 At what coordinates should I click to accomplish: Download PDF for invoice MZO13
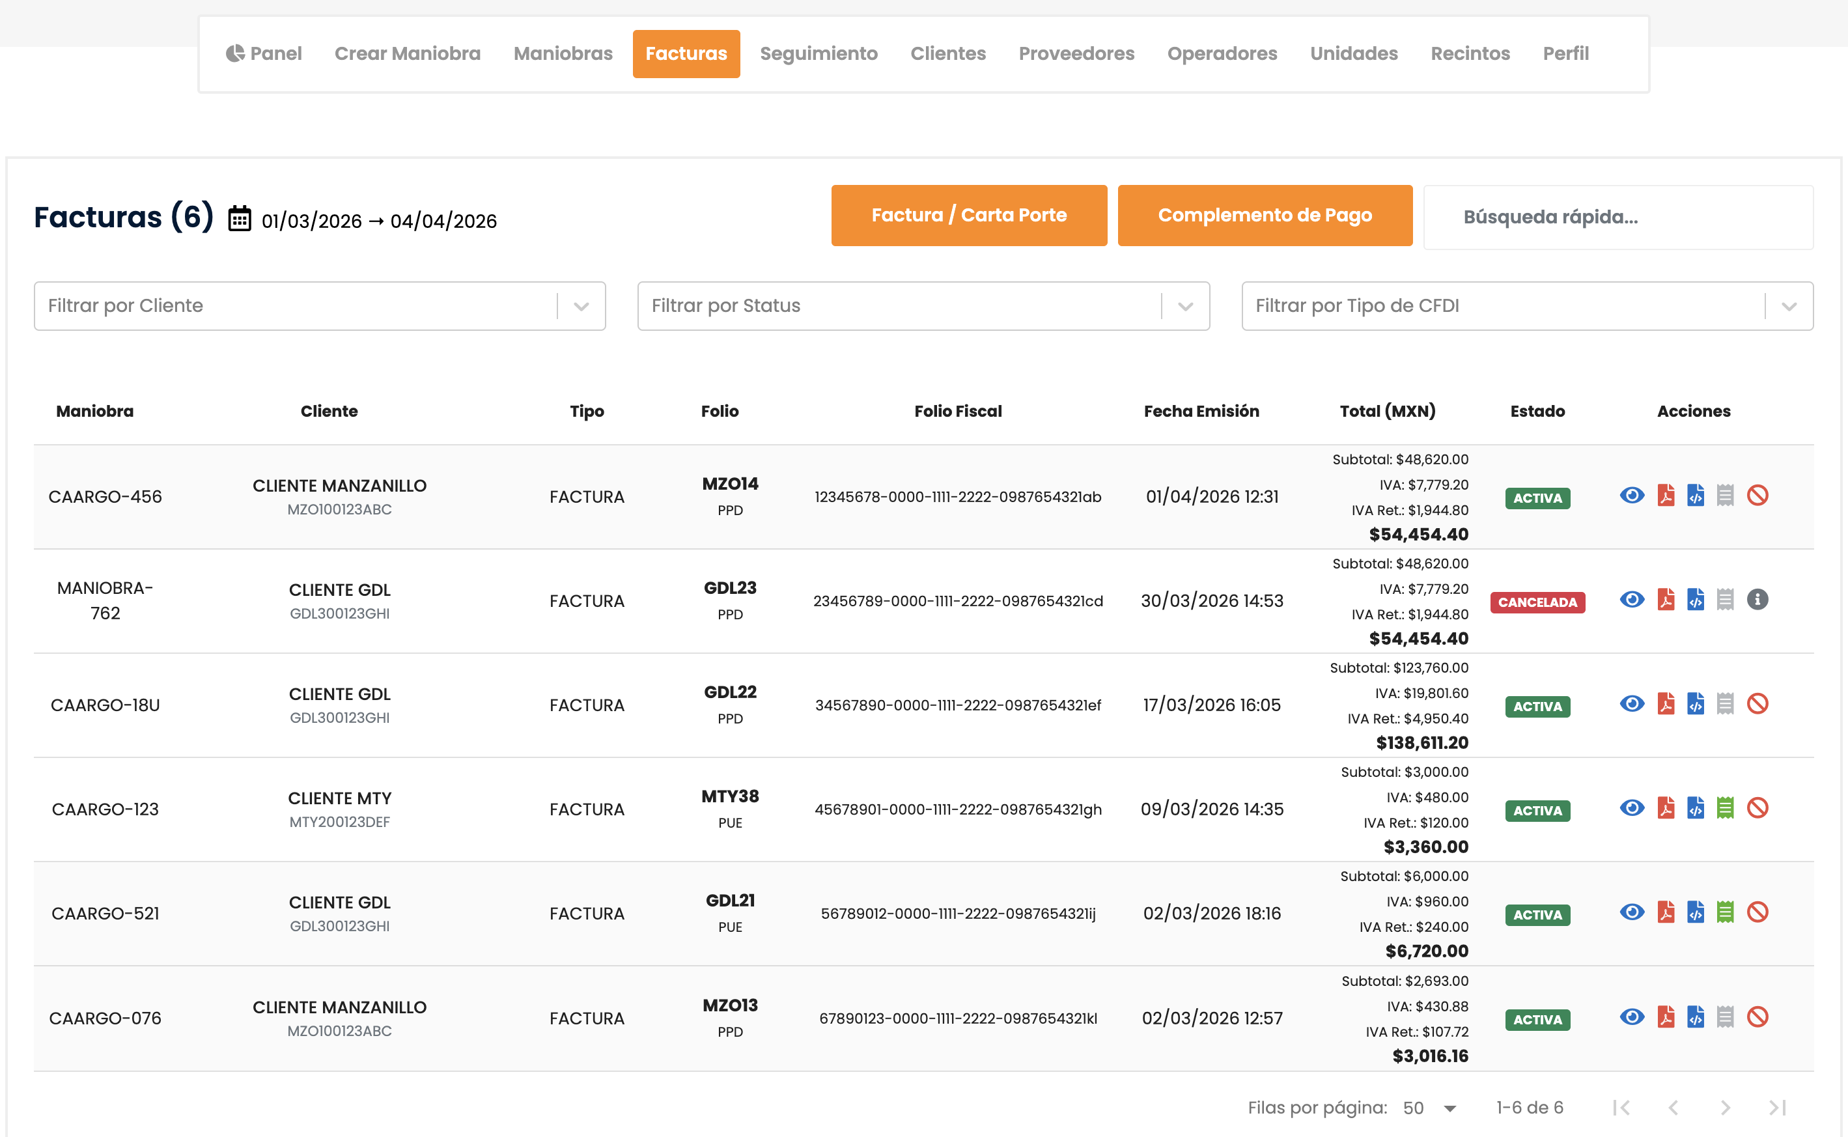pos(1665,1017)
